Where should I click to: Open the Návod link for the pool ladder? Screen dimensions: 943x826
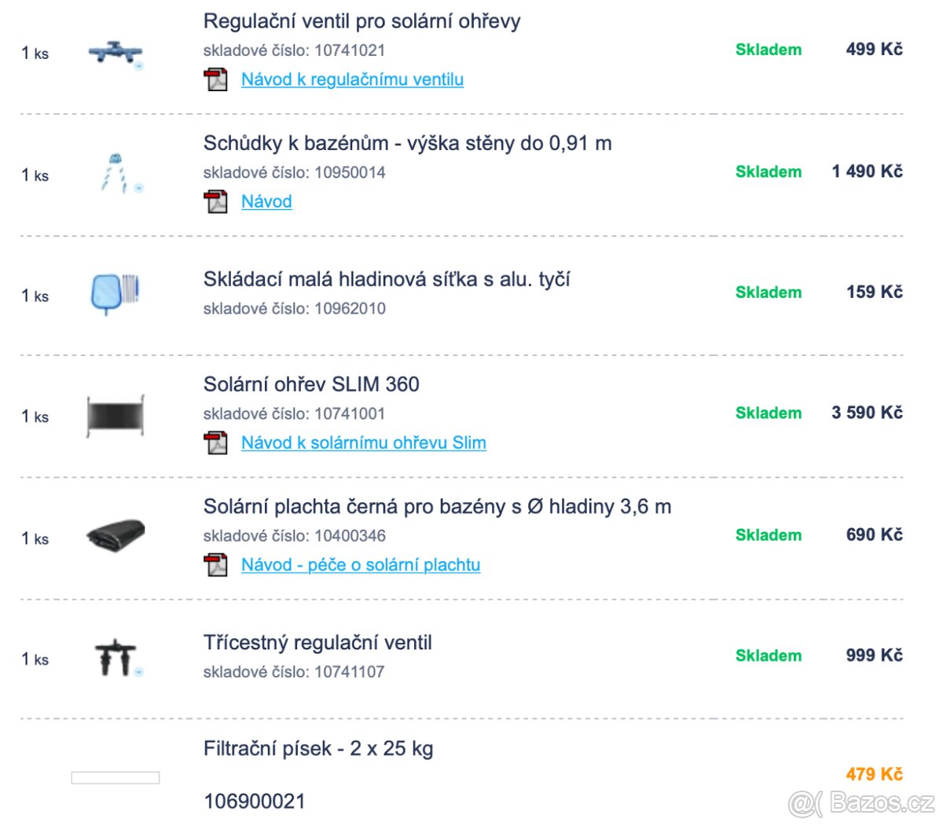click(x=266, y=202)
